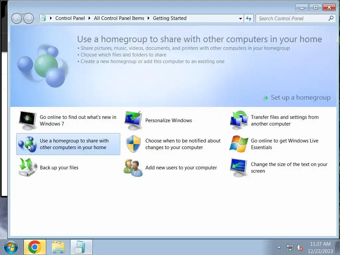Open Go online to find out what's new text

(78, 120)
